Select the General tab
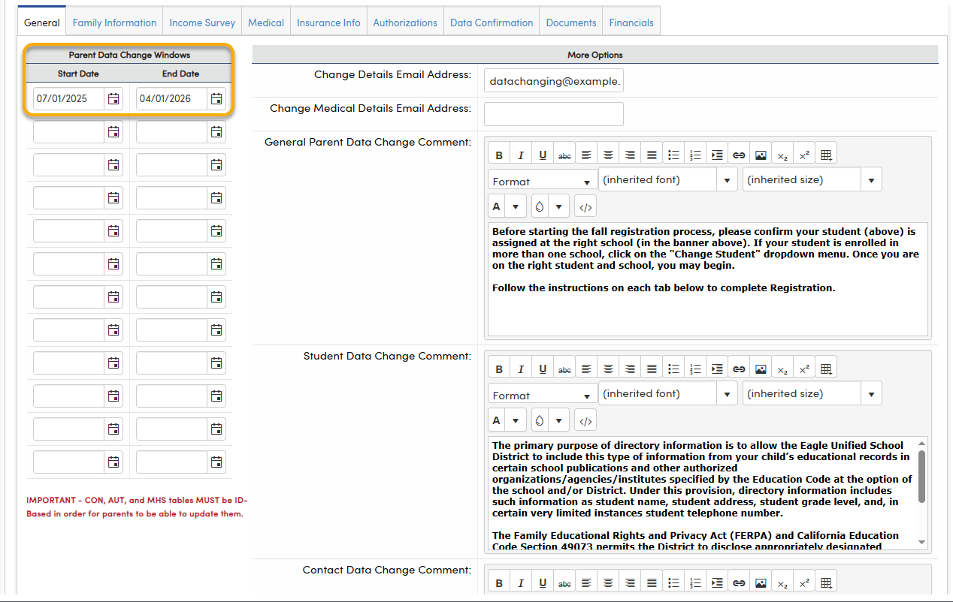This screenshot has height=602, width=953. pyautogui.click(x=42, y=23)
